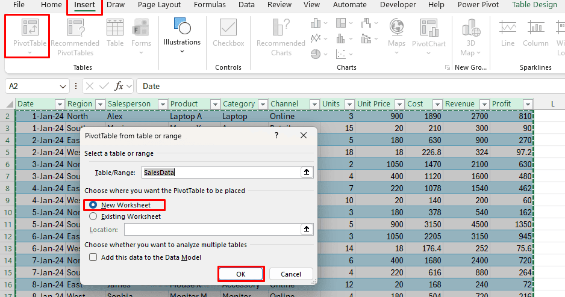565x297 pixels.
Task: Click the formula bar showing Date
Action: pos(349,87)
